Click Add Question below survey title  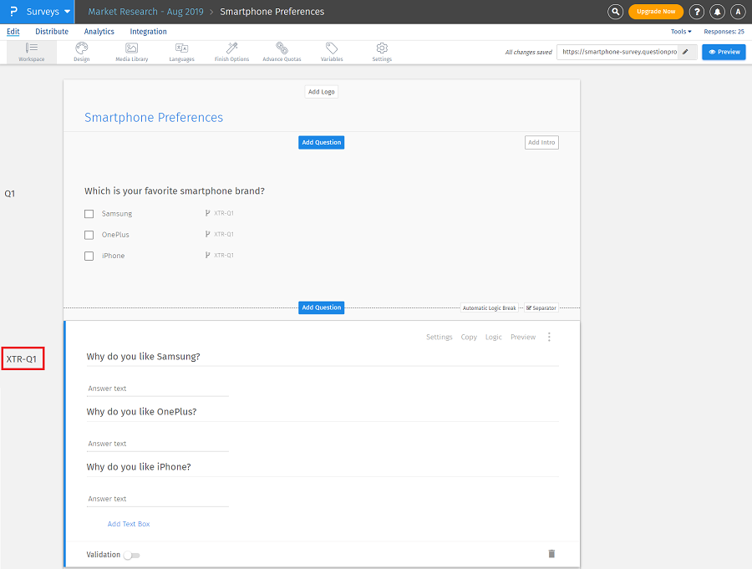(x=322, y=143)
